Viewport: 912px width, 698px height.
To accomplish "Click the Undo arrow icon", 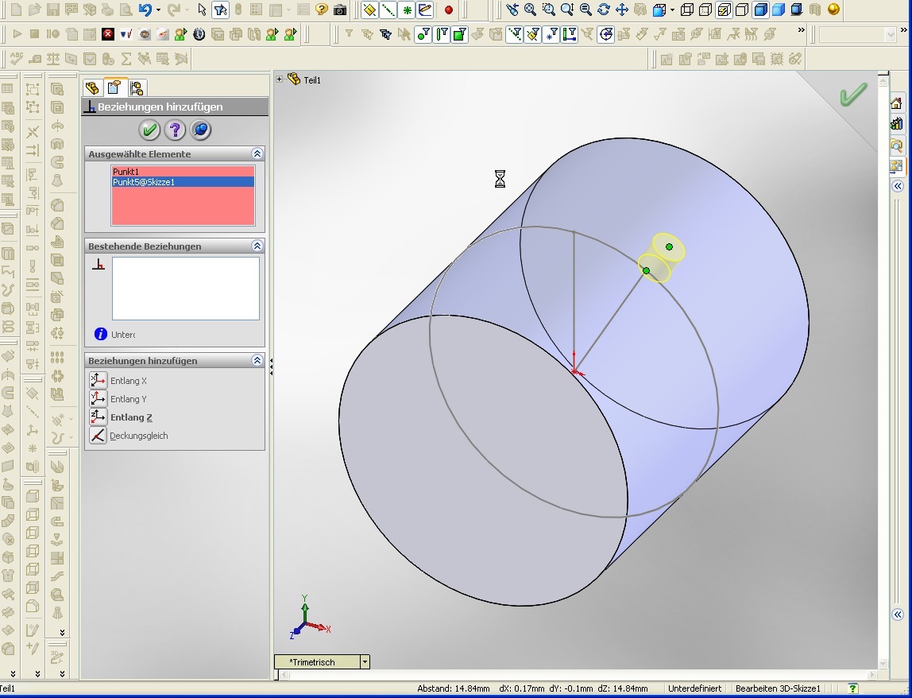I will point(145,10).
